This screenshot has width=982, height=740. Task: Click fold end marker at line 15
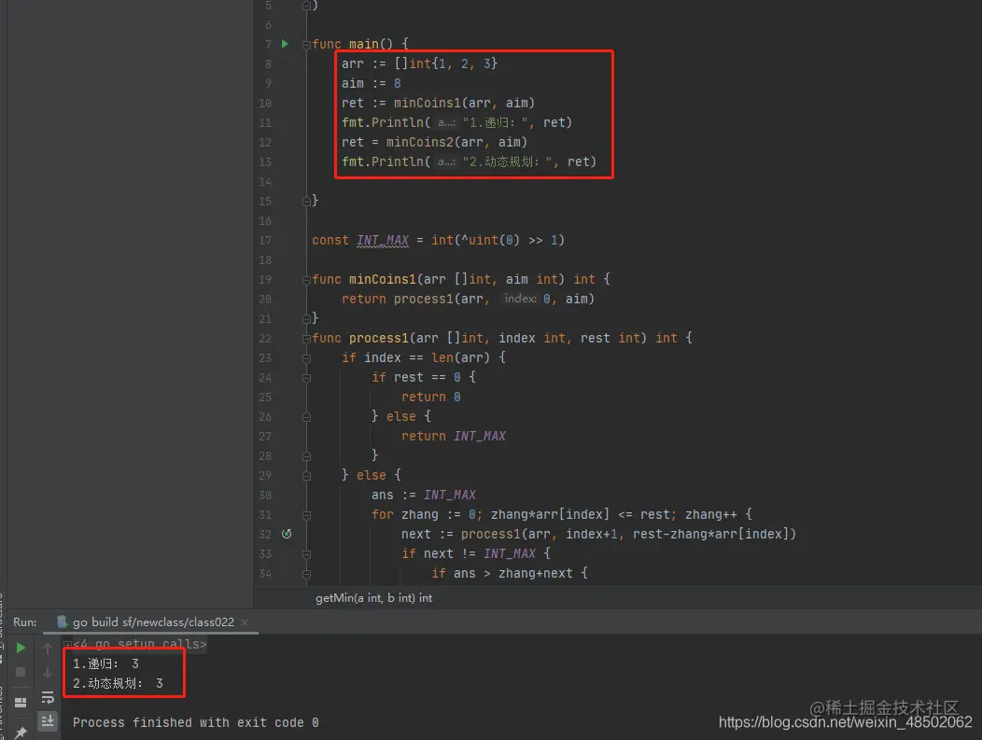tap(306, 201)
